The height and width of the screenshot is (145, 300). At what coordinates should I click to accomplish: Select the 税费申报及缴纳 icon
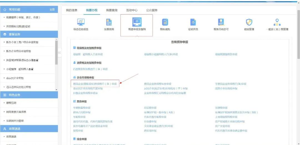point(137,22)
